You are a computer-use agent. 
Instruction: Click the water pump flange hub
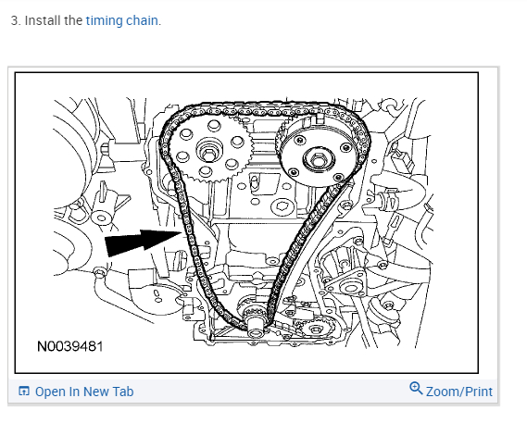pos(349,287)
